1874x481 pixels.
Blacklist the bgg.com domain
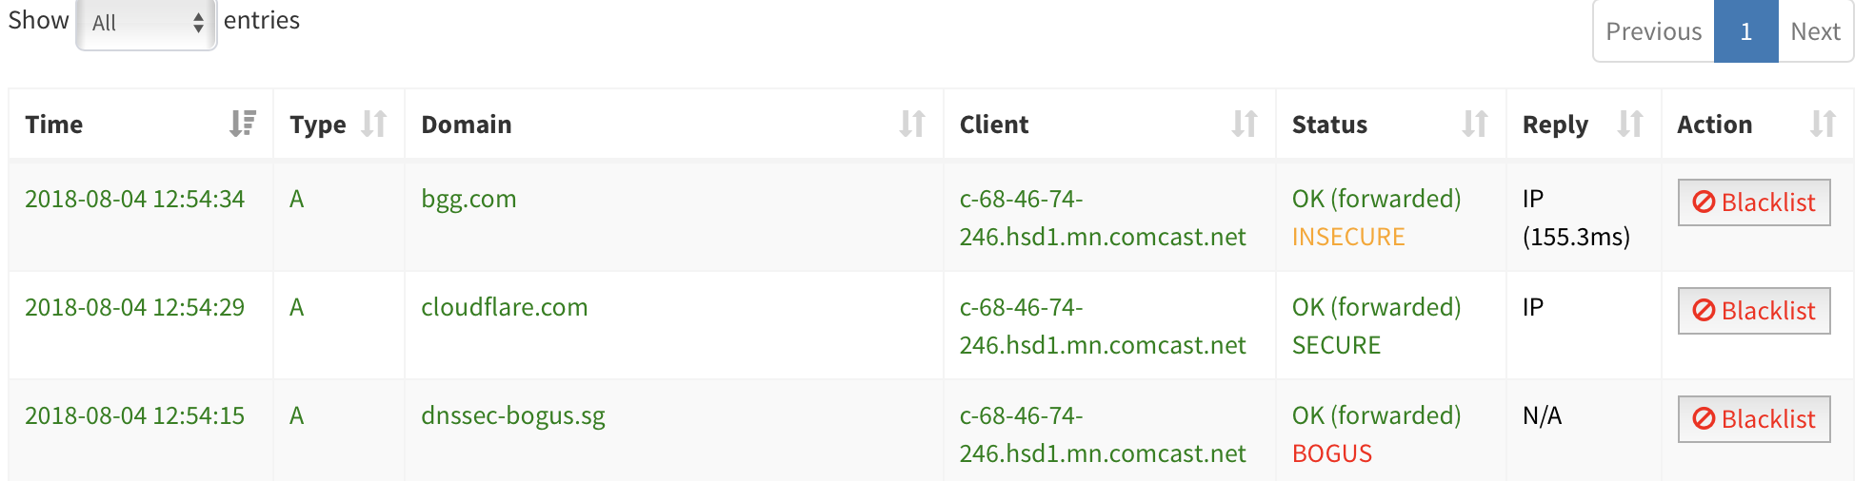click(1754, 202)
